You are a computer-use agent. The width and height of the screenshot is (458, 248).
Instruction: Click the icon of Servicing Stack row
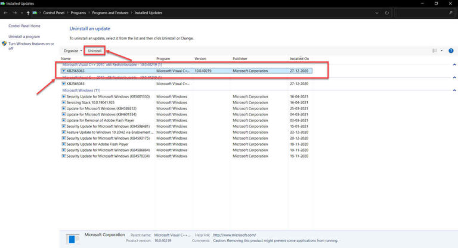click(x=64, y=102)
